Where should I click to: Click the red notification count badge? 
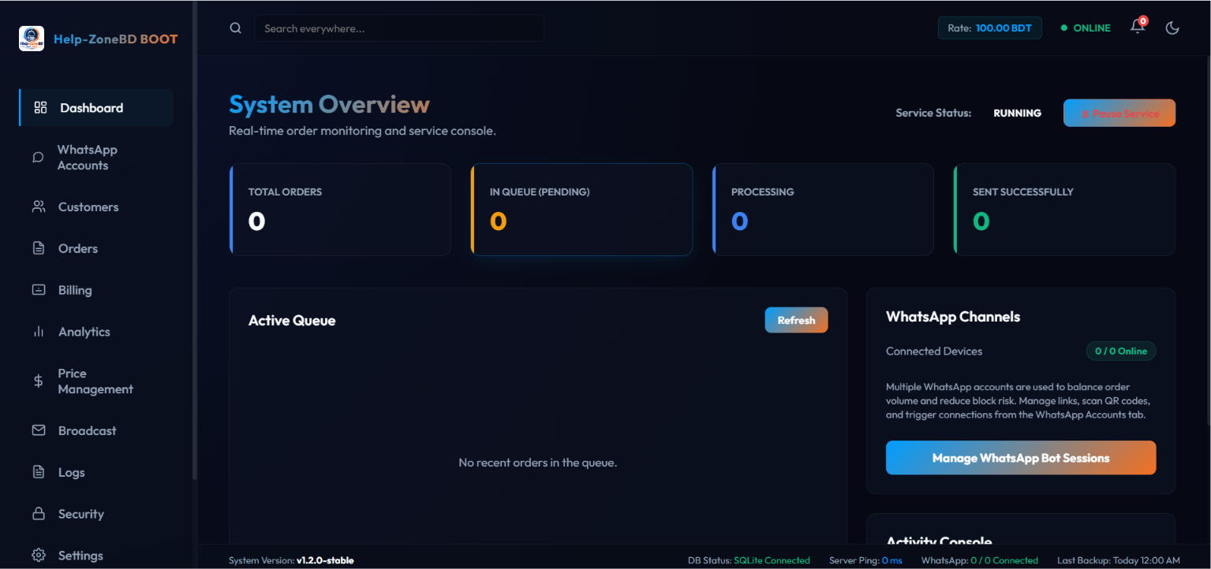pyautogui.click(x=1143, y=21)
